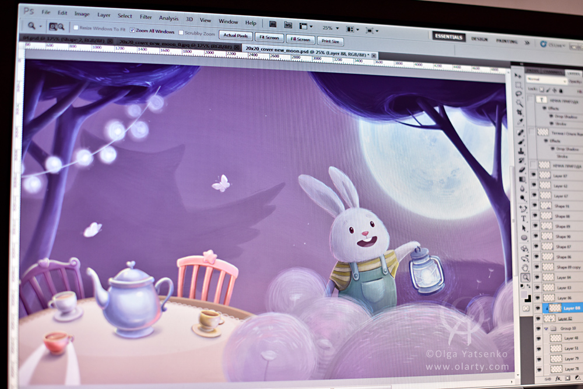Select the Quick Selection tool
Image resolution: width=583 pixels, height=389 pixels.
519,103
